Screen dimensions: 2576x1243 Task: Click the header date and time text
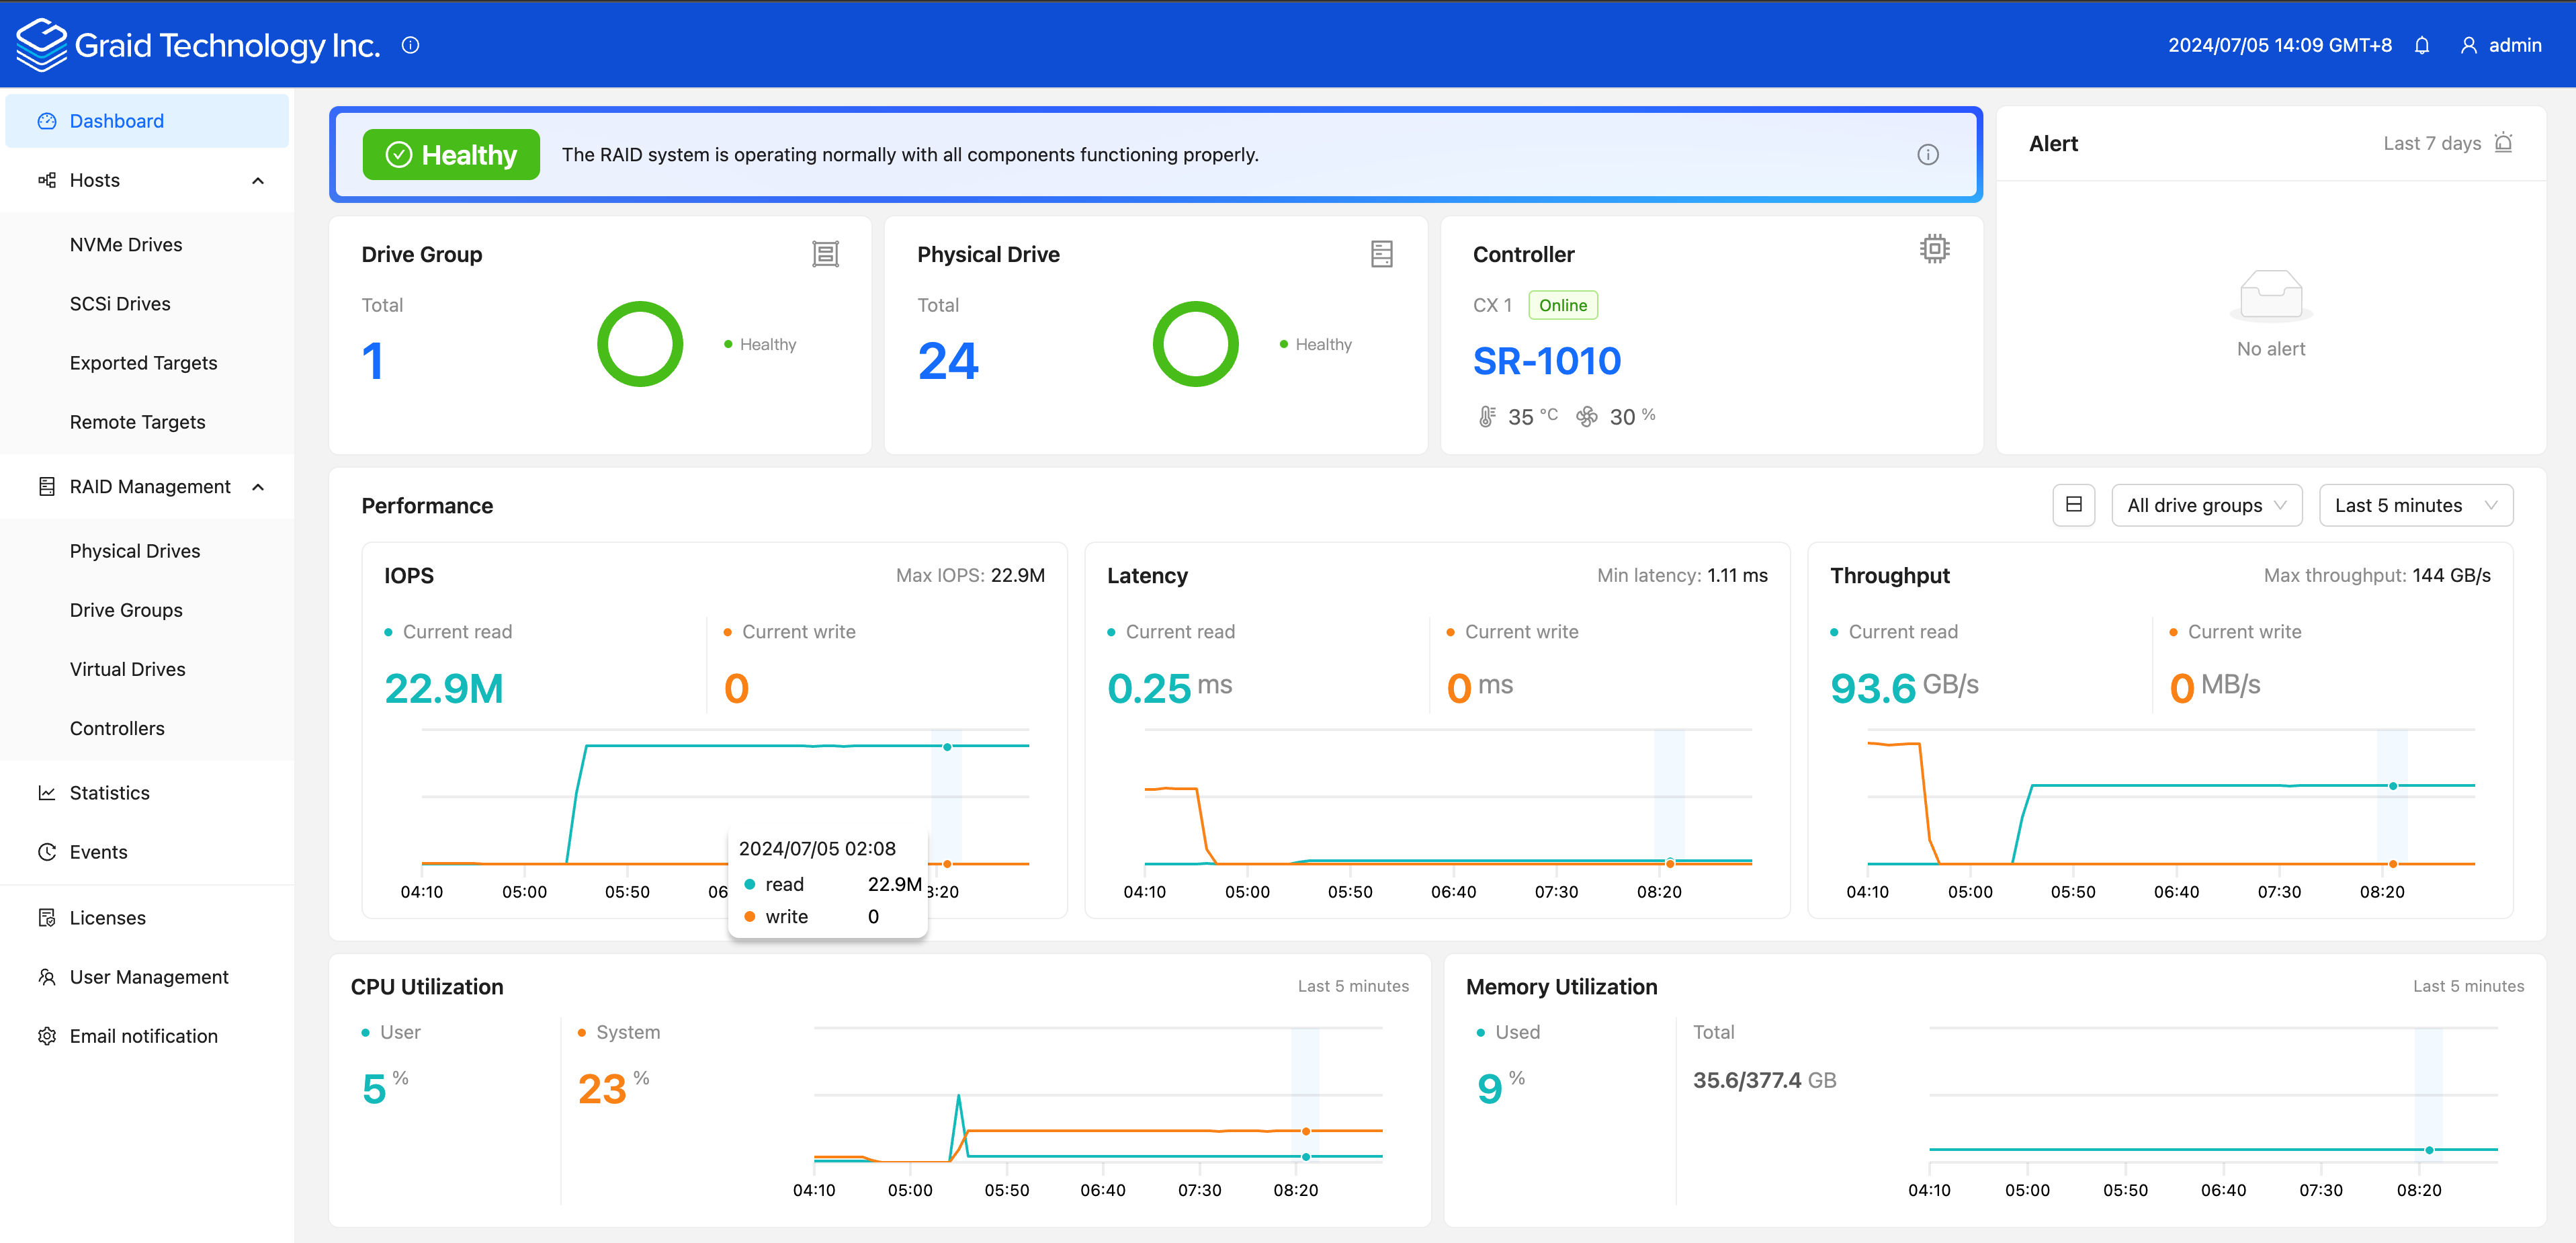pos(2279,45)
